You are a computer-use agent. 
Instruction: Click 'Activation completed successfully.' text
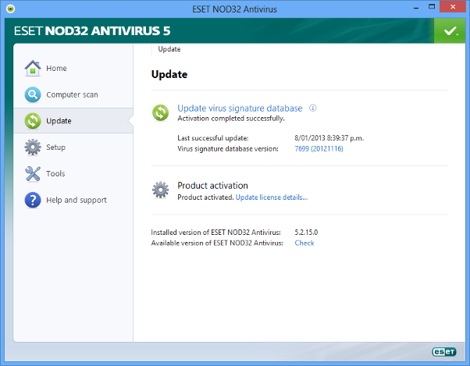click(x=231, y=119)
